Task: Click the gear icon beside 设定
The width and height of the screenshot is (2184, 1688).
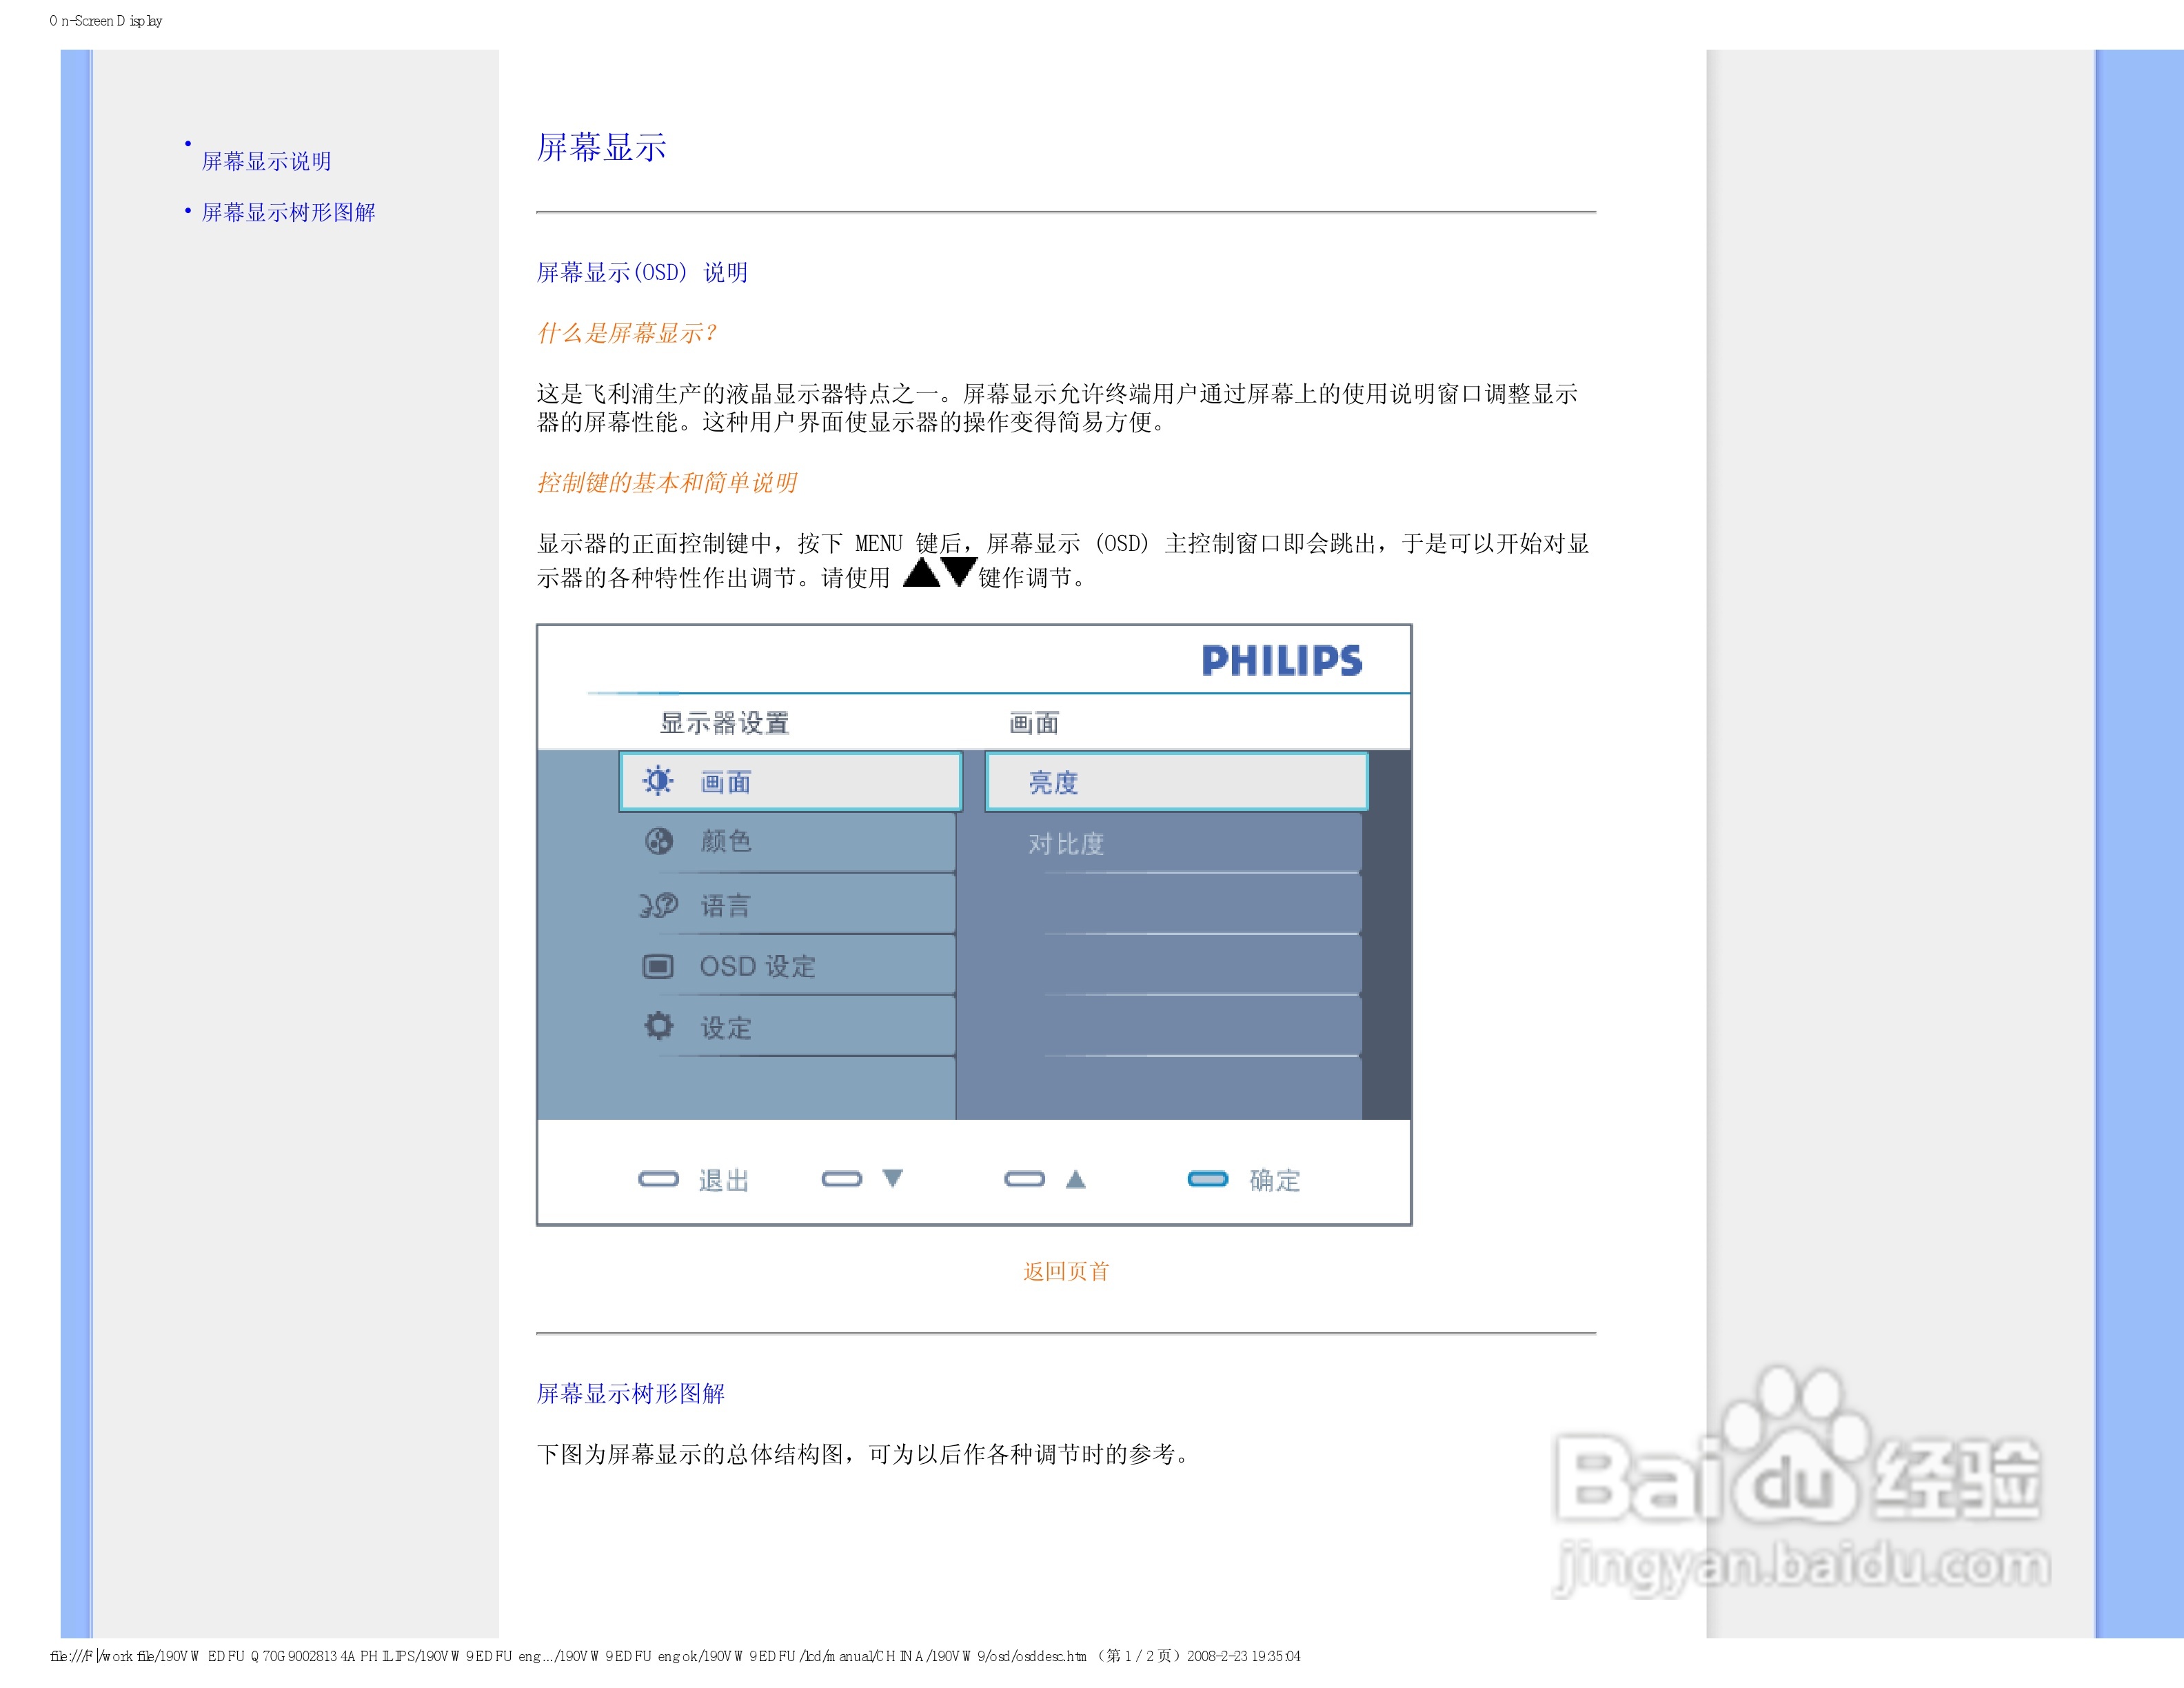Action: click(658, 1026)
